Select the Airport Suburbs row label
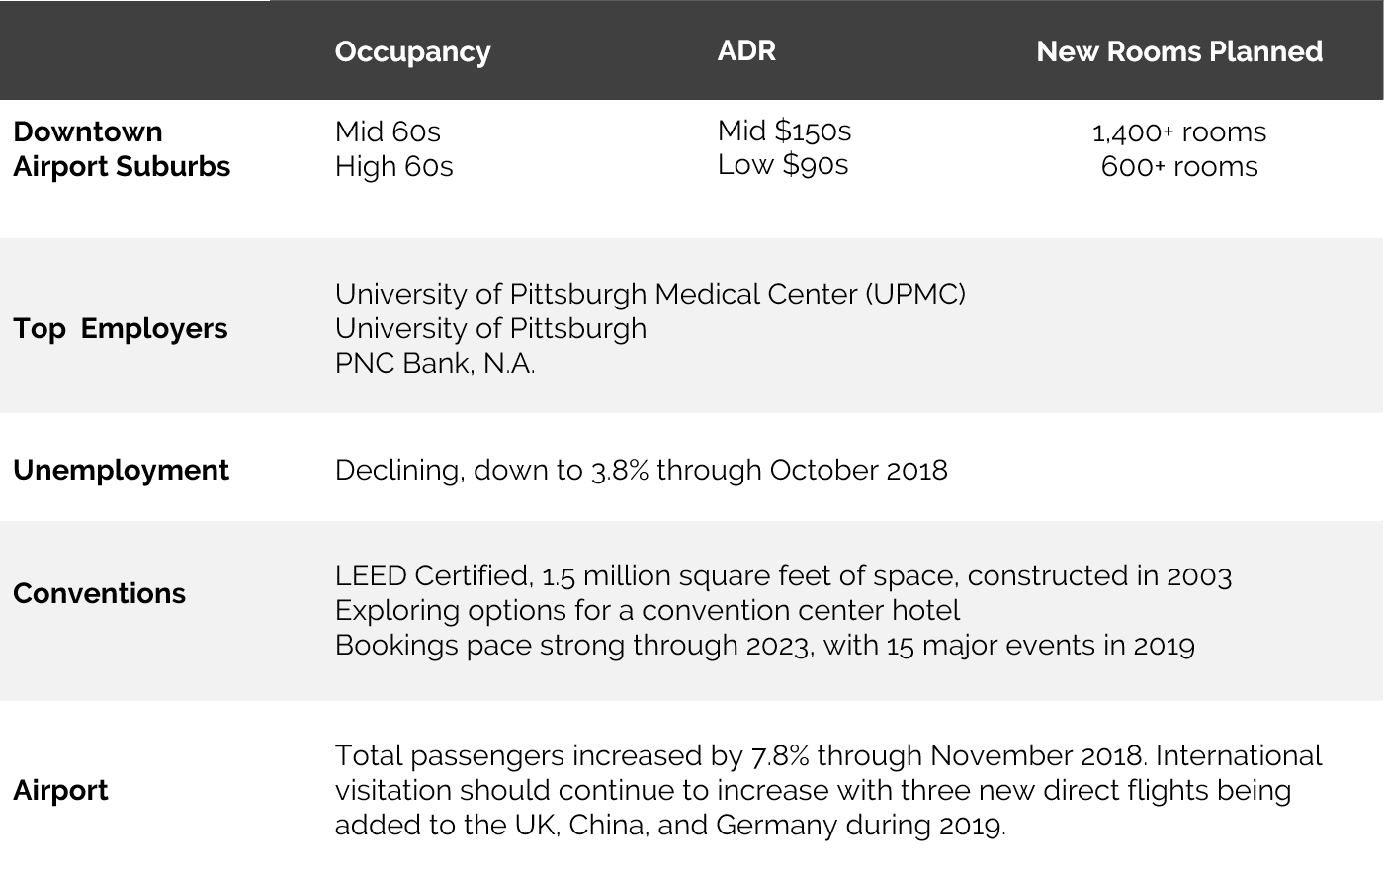This screenshot has width=1385, height=876. [122, 166]
